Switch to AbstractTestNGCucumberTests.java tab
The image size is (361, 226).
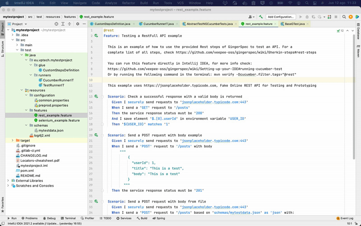(x=209, y=24)
